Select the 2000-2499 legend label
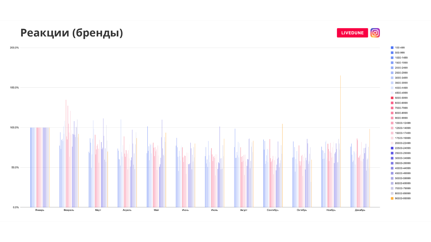 tap(401, 68)
